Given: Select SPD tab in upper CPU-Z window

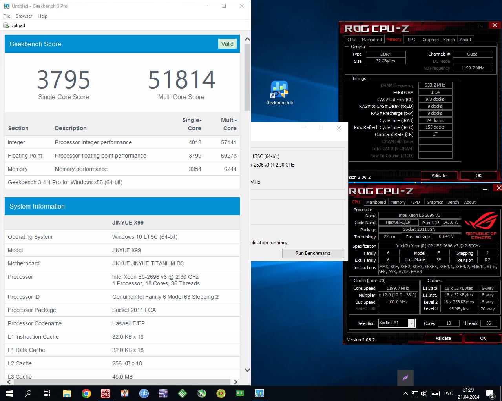Looking at the screenshot, I should [412, 40].
